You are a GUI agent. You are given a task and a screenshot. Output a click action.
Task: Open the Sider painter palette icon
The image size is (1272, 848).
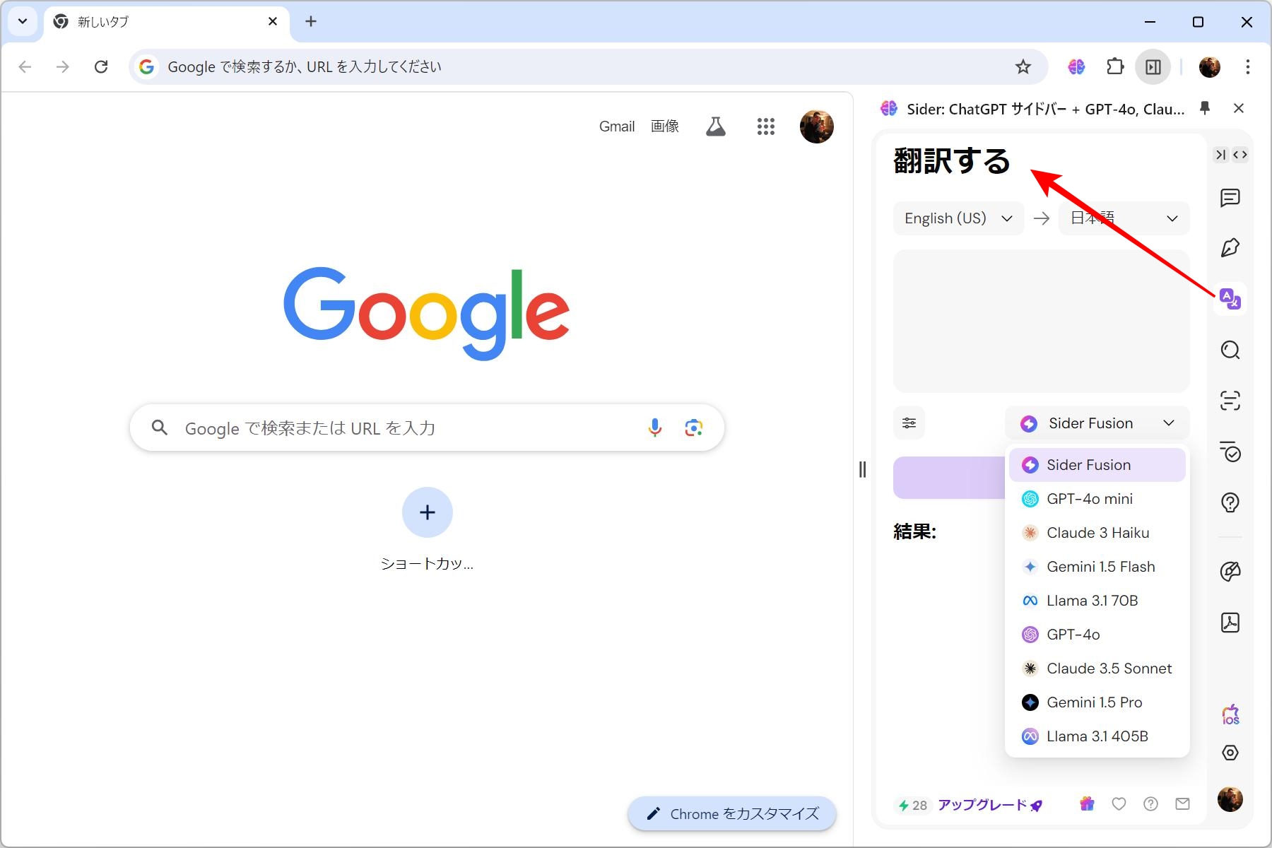pos(1230,571)
